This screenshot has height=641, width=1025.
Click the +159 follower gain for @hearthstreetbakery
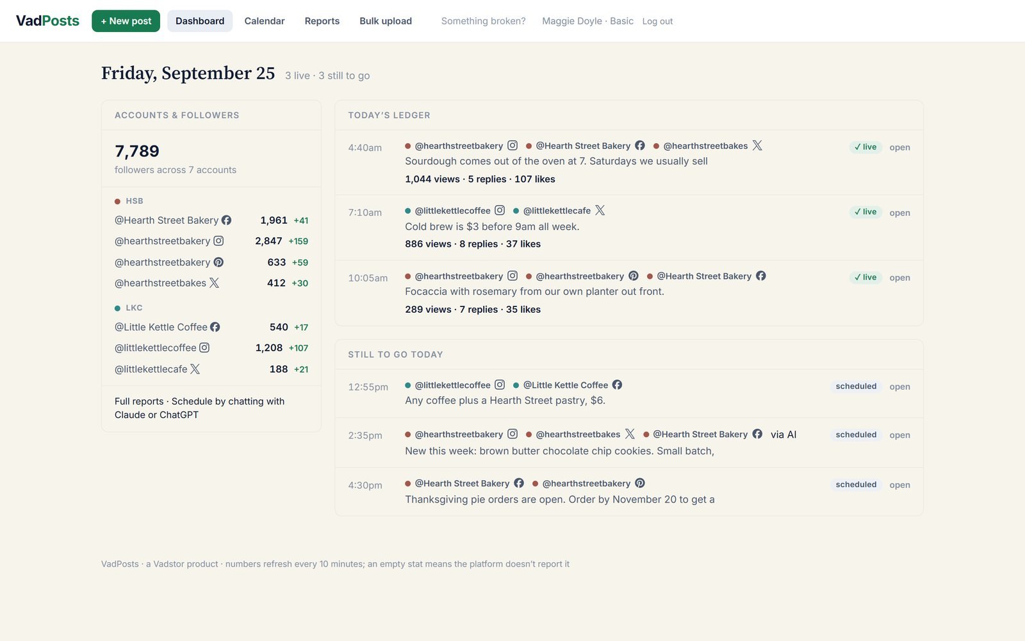click(298, 241)
